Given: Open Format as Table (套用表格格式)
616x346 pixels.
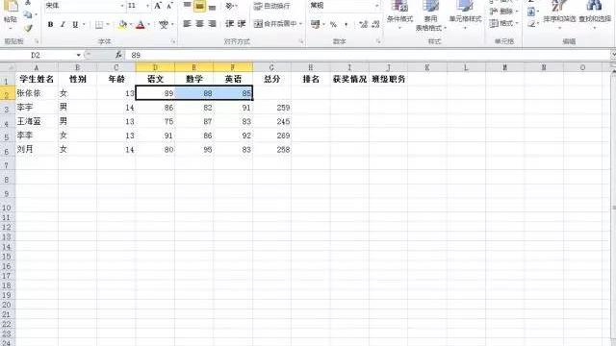Looking at the screenshot, I should [x=430, y=15].
